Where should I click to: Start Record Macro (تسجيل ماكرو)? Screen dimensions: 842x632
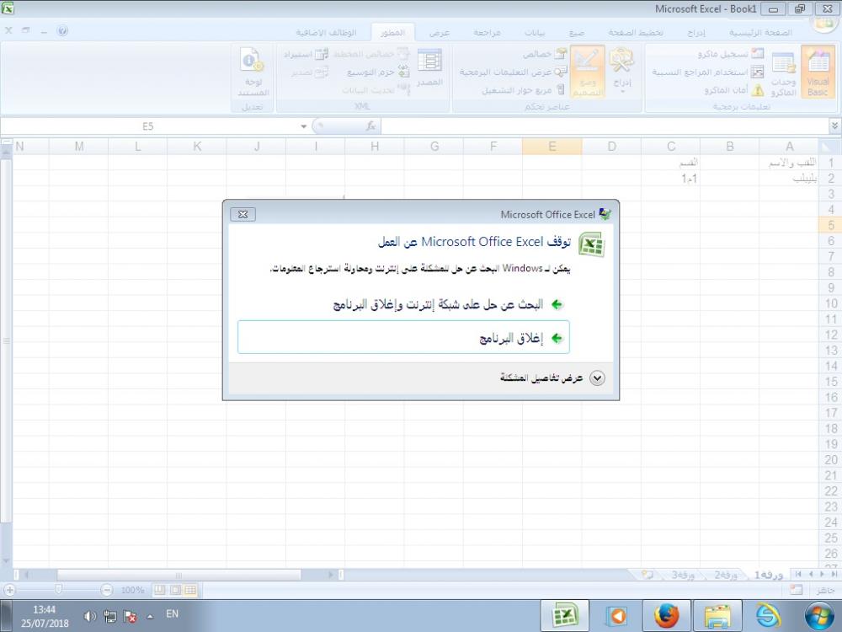(730, 54)
